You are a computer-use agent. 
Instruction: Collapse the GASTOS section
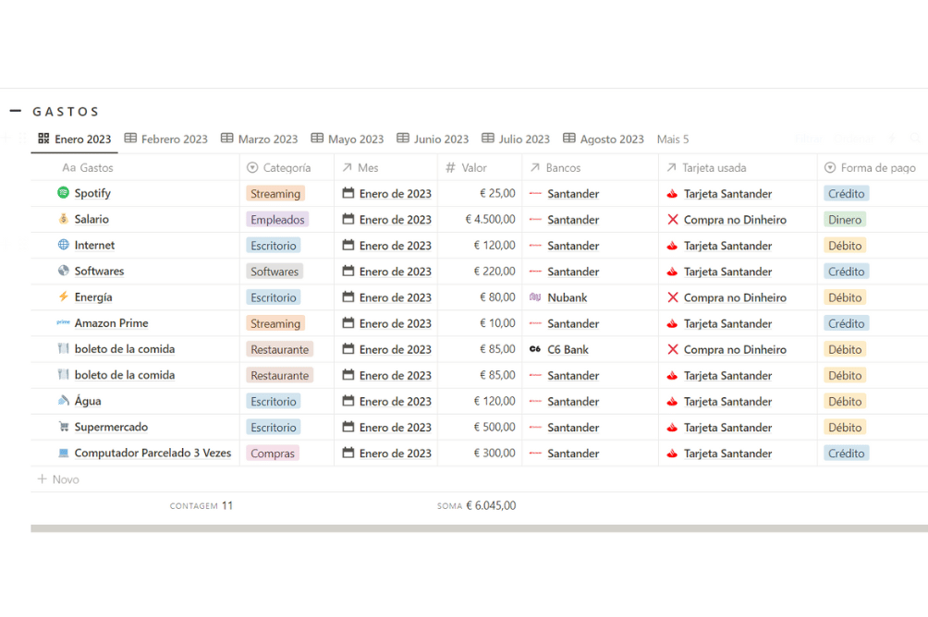click(x=16, y=111)
